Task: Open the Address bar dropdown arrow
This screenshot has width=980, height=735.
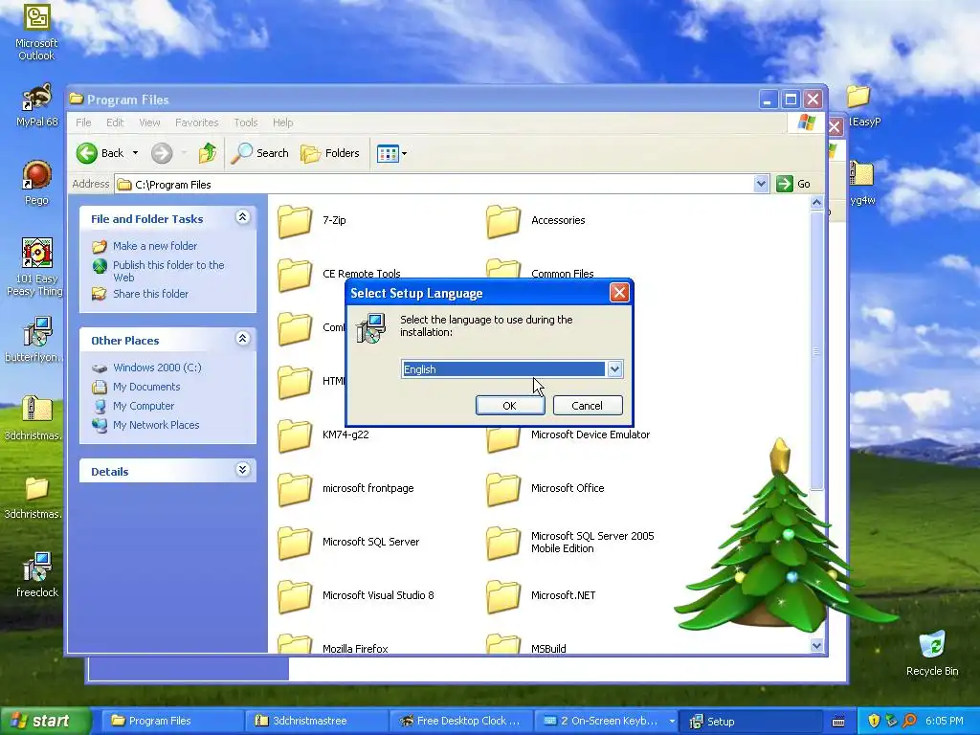Action: point(761,185)
